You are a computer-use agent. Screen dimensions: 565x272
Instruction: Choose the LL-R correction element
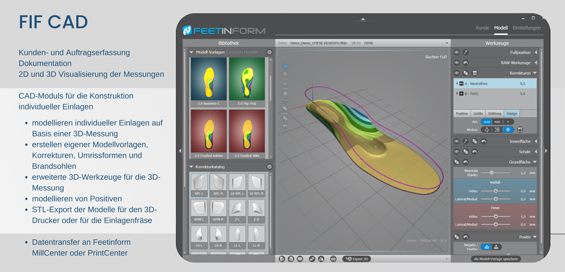click(257, 237)
